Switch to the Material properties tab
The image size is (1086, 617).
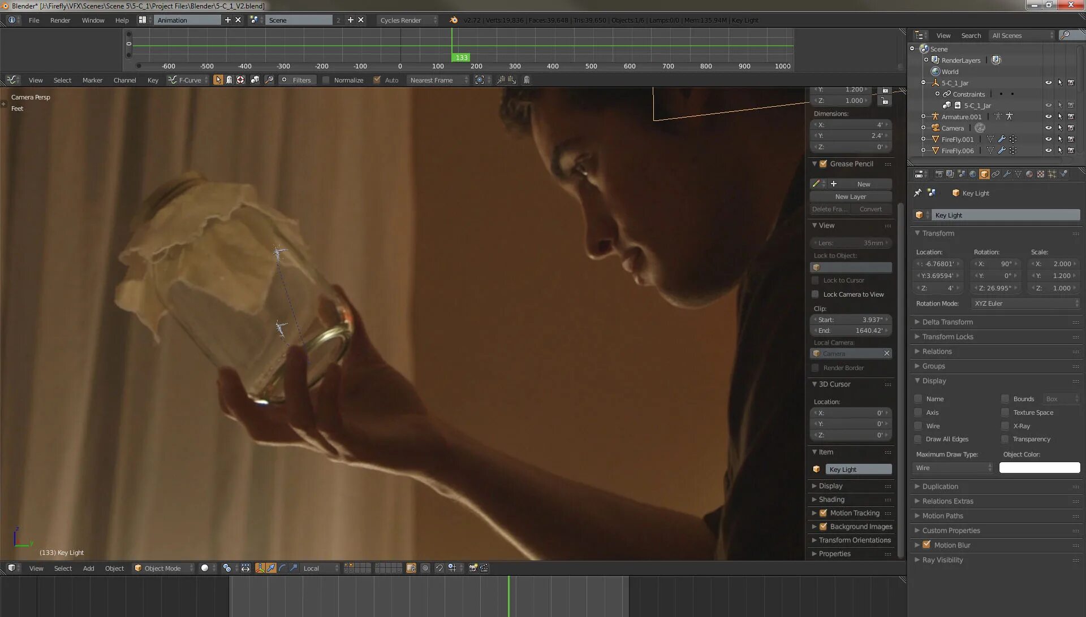pyautogui.click(x=1029, y=174)
